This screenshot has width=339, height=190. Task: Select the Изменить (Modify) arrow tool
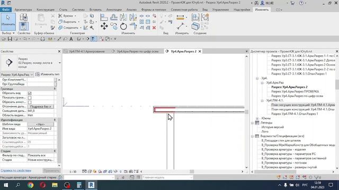(x=8, y=22)
